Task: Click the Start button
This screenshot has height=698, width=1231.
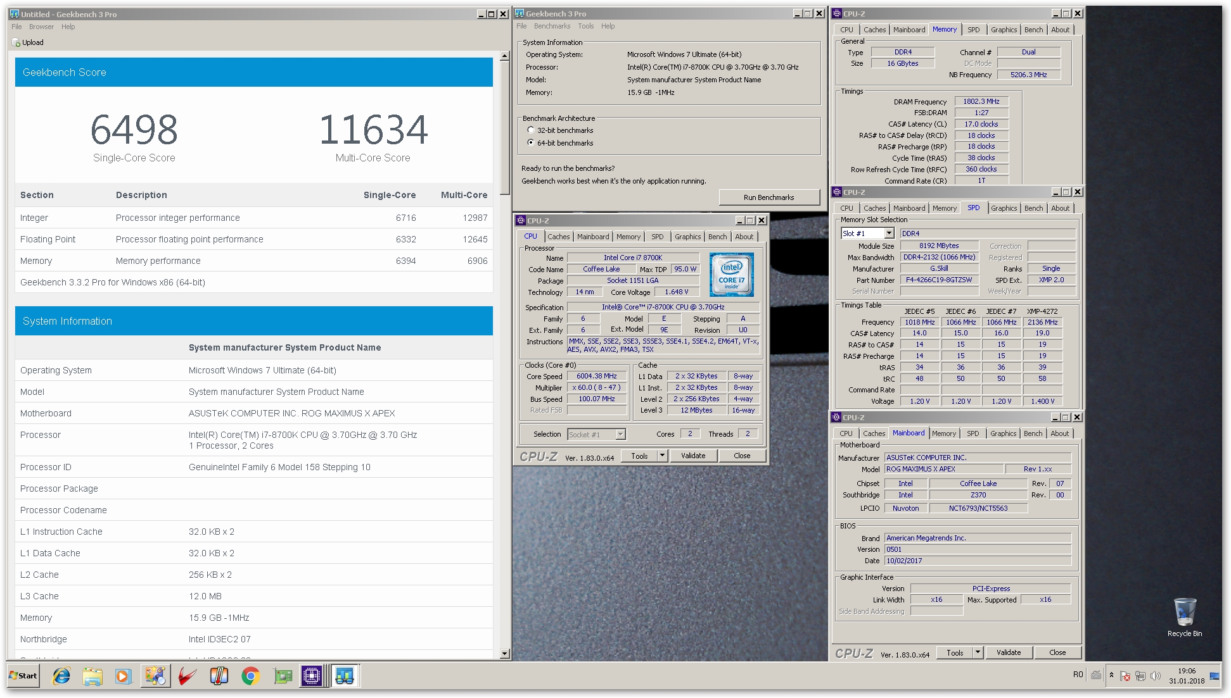Action: (23, 676)
